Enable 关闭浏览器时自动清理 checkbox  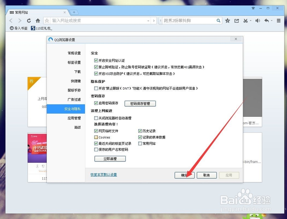[x=96, y=118]
